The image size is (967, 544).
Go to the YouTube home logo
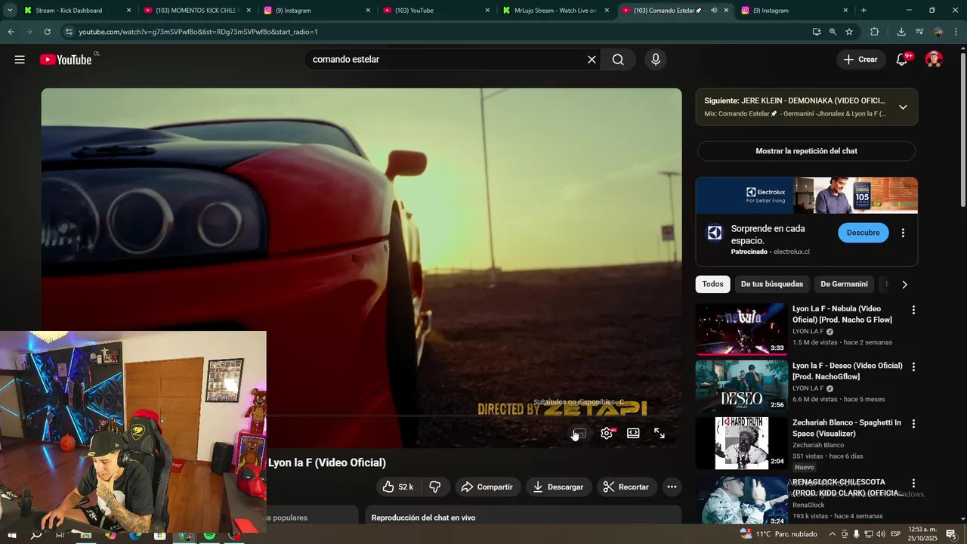(66, 60)
